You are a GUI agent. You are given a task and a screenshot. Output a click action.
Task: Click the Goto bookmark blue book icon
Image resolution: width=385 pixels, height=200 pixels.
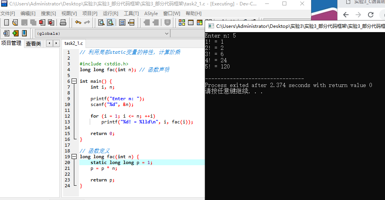coord(24,33)
